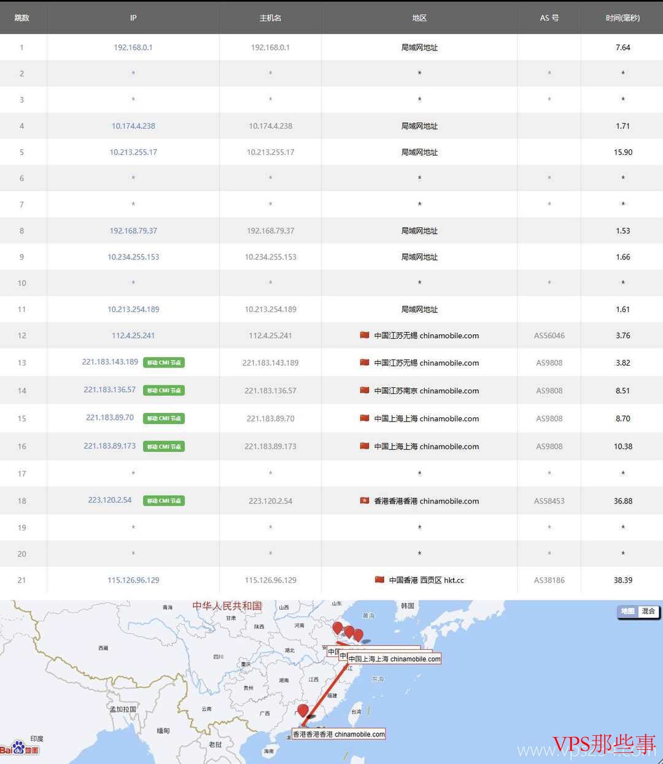Click region text 中国江苏无锡 in hop 12

click(396, 336)
